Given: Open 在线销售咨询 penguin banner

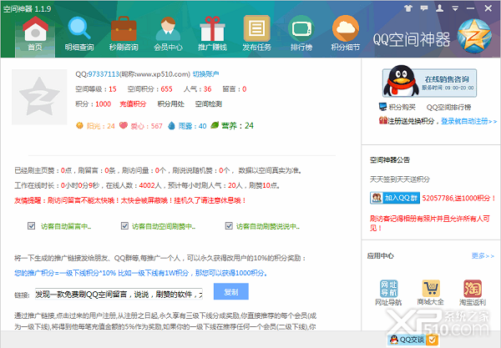Looking at the screenshot, I should [429, 83].
